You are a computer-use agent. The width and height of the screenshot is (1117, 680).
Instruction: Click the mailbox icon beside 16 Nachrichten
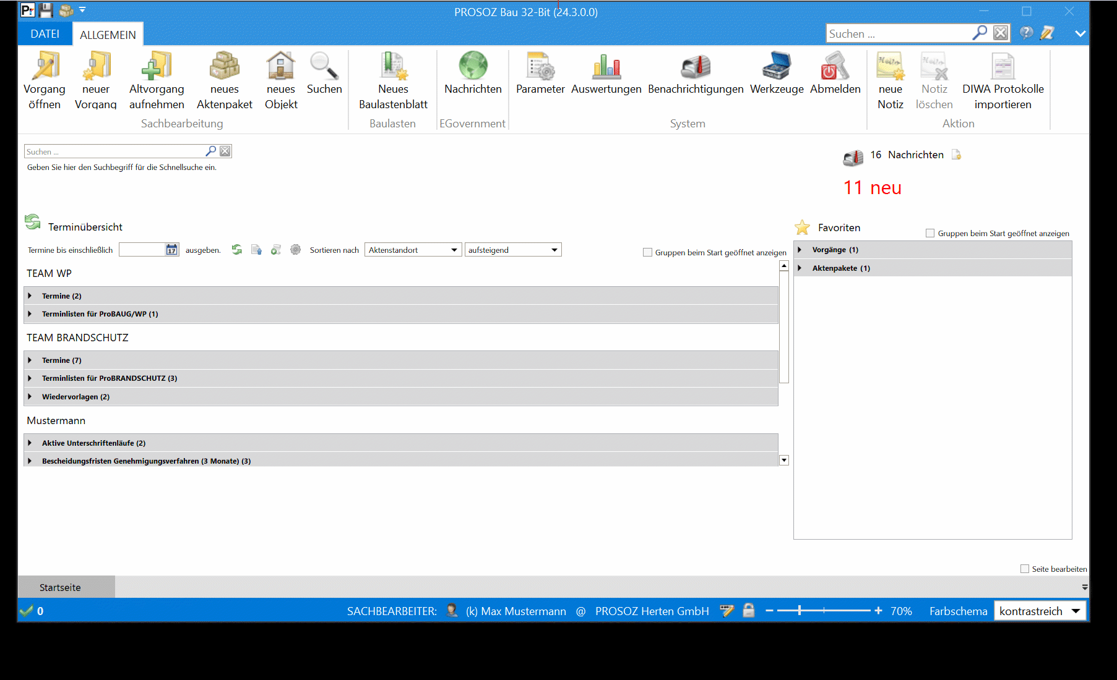pos(853,158)
